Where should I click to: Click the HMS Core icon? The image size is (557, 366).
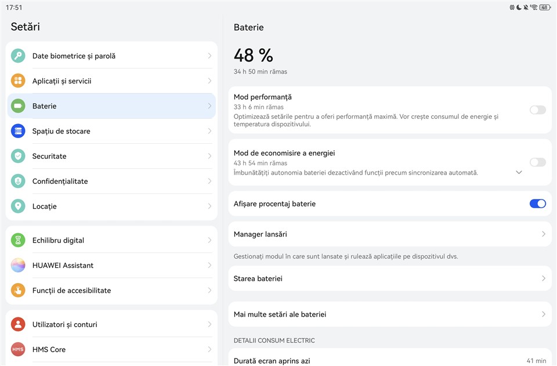coord(18,349)
